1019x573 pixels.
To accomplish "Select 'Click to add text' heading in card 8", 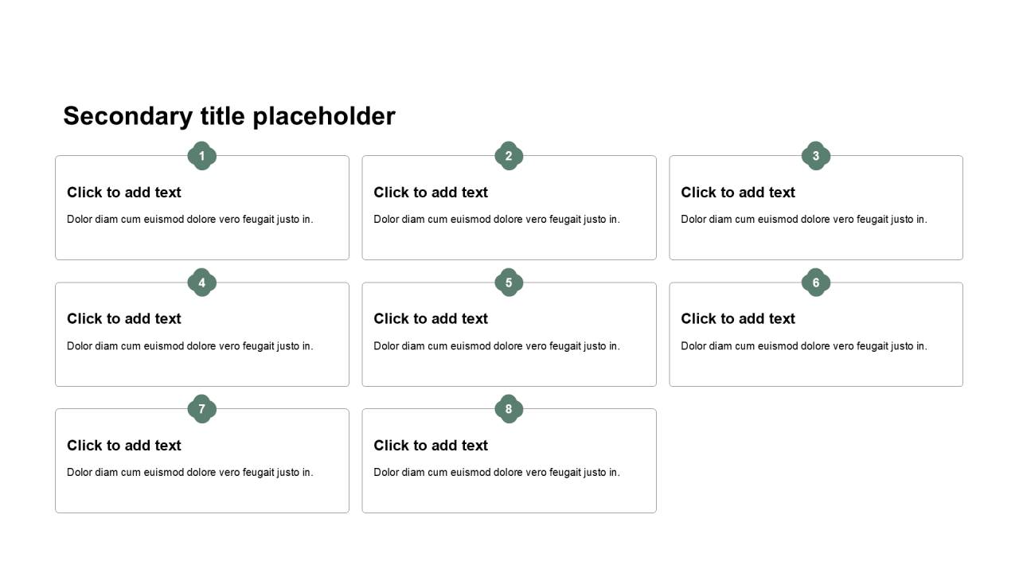I will (431, 446).
